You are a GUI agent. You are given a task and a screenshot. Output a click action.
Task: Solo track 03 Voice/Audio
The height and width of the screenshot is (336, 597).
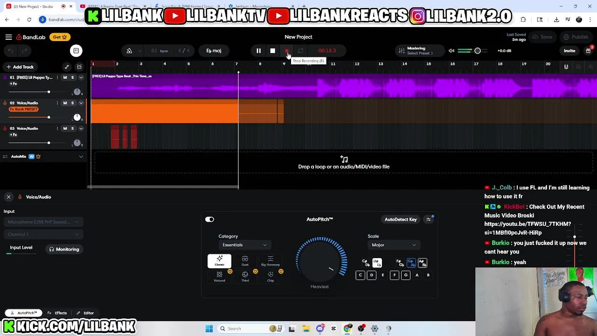click(72, 128)
